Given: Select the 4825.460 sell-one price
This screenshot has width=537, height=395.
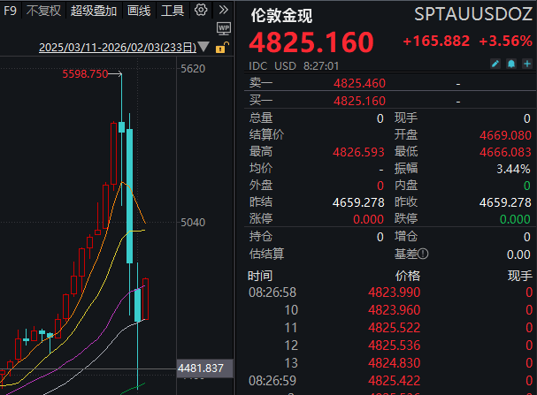Looking at the screenshot, I should pos(358,84).
